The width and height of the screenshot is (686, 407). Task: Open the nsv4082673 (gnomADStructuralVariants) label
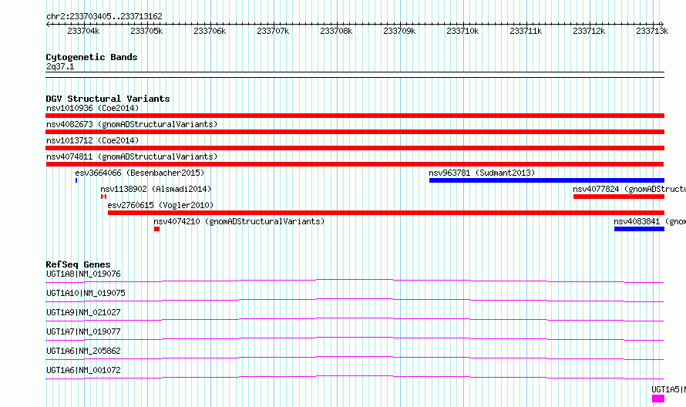pyautogui.click(x=132, y=124)
